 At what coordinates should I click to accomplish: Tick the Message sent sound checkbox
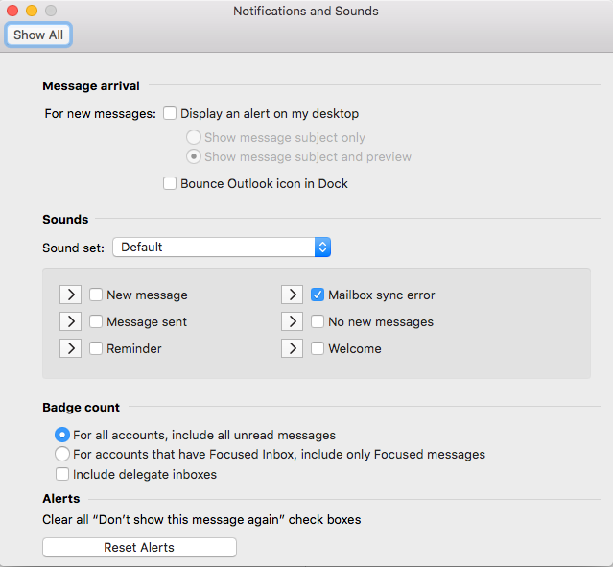96,321
